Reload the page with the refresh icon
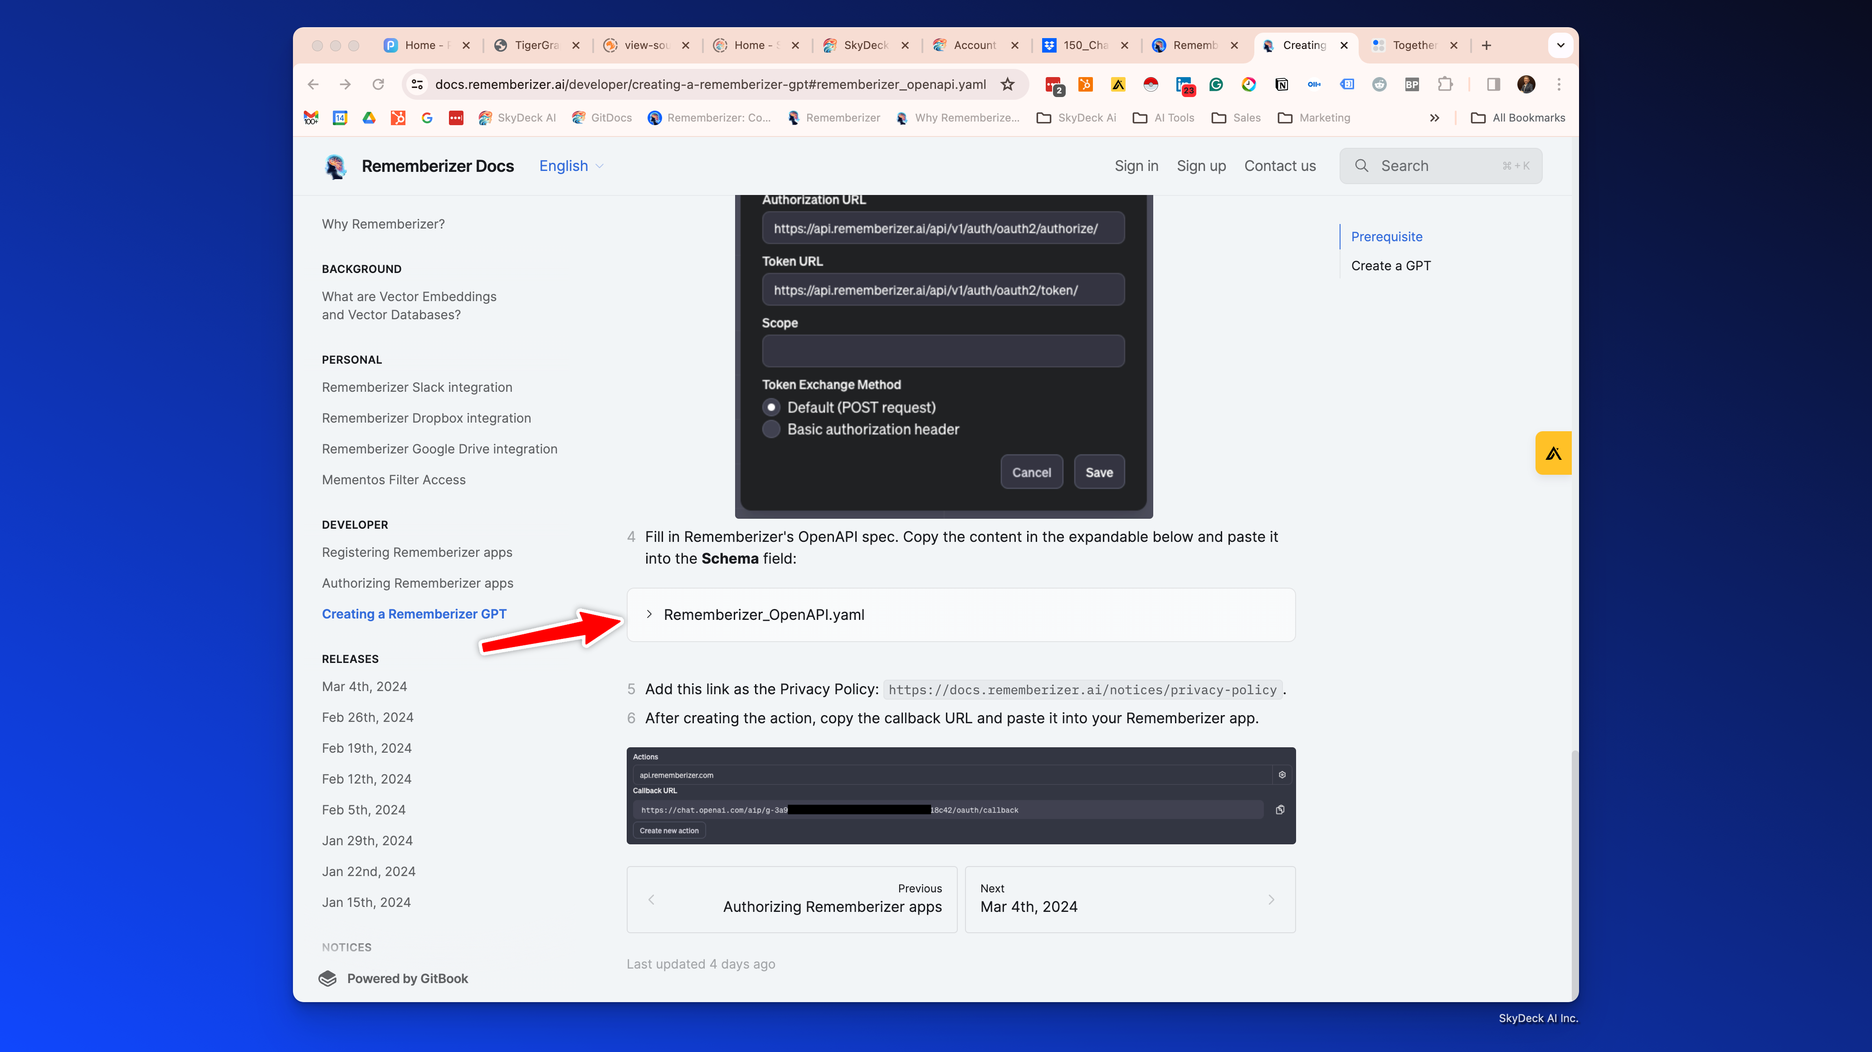The width and height of the screenshot is (1872, 1052). [378, 84]
